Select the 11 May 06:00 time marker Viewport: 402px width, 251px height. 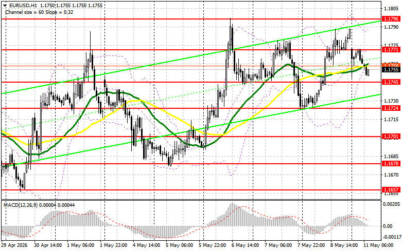(x=378, y=245)
